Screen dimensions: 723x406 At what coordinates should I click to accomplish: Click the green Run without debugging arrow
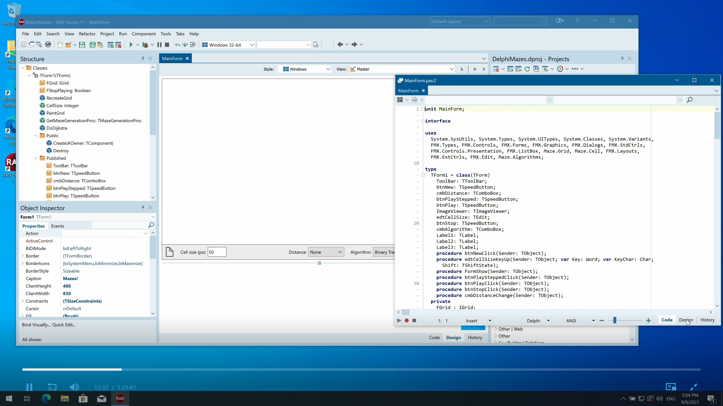(x=131, y=45)
